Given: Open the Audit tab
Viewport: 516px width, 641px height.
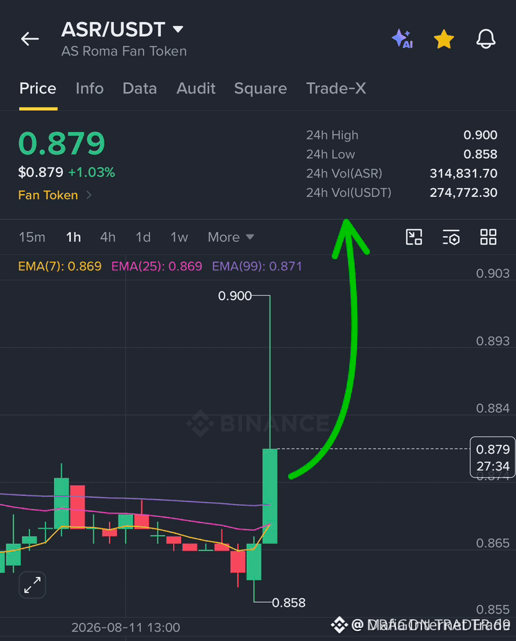Looking at the screenshot, I should pyautogui.click(x=195, y=88).
